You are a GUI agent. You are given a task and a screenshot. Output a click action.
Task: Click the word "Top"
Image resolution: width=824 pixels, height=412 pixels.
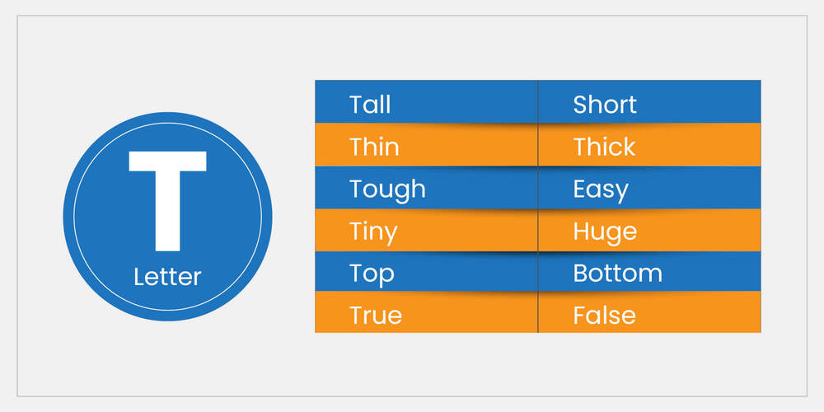tap(372, 274)
